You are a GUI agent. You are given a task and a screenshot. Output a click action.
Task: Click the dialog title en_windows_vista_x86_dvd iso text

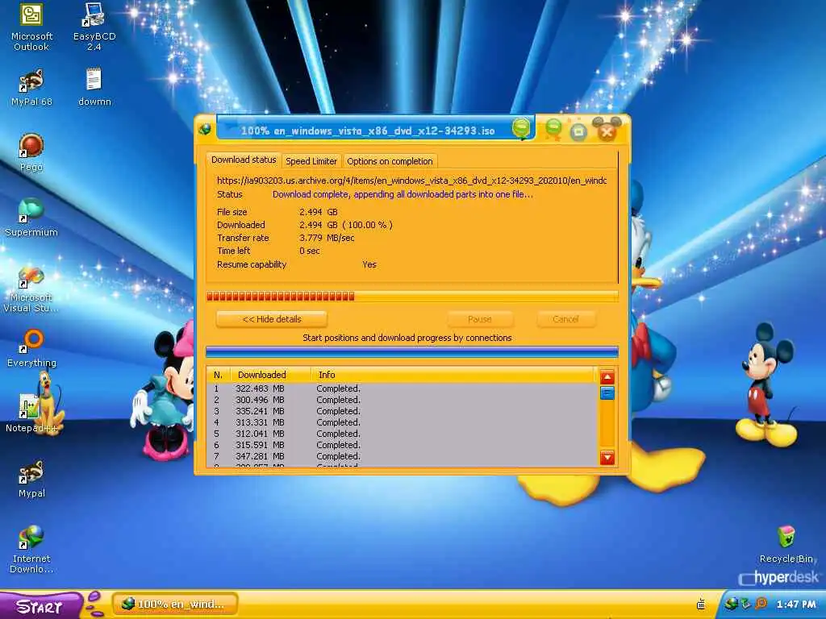(x=368, y=131)
